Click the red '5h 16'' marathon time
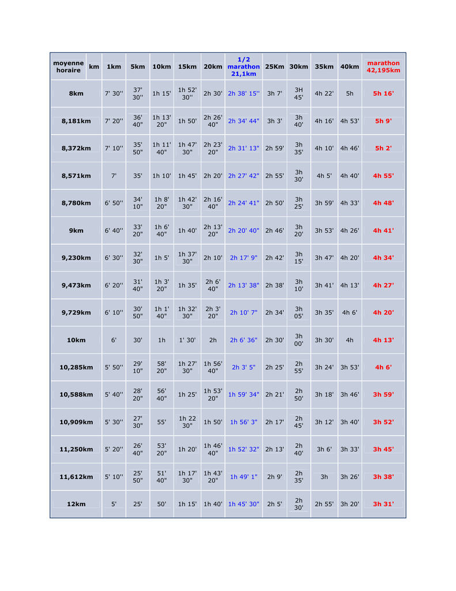456x591 pixels. [x=383, y=93]
